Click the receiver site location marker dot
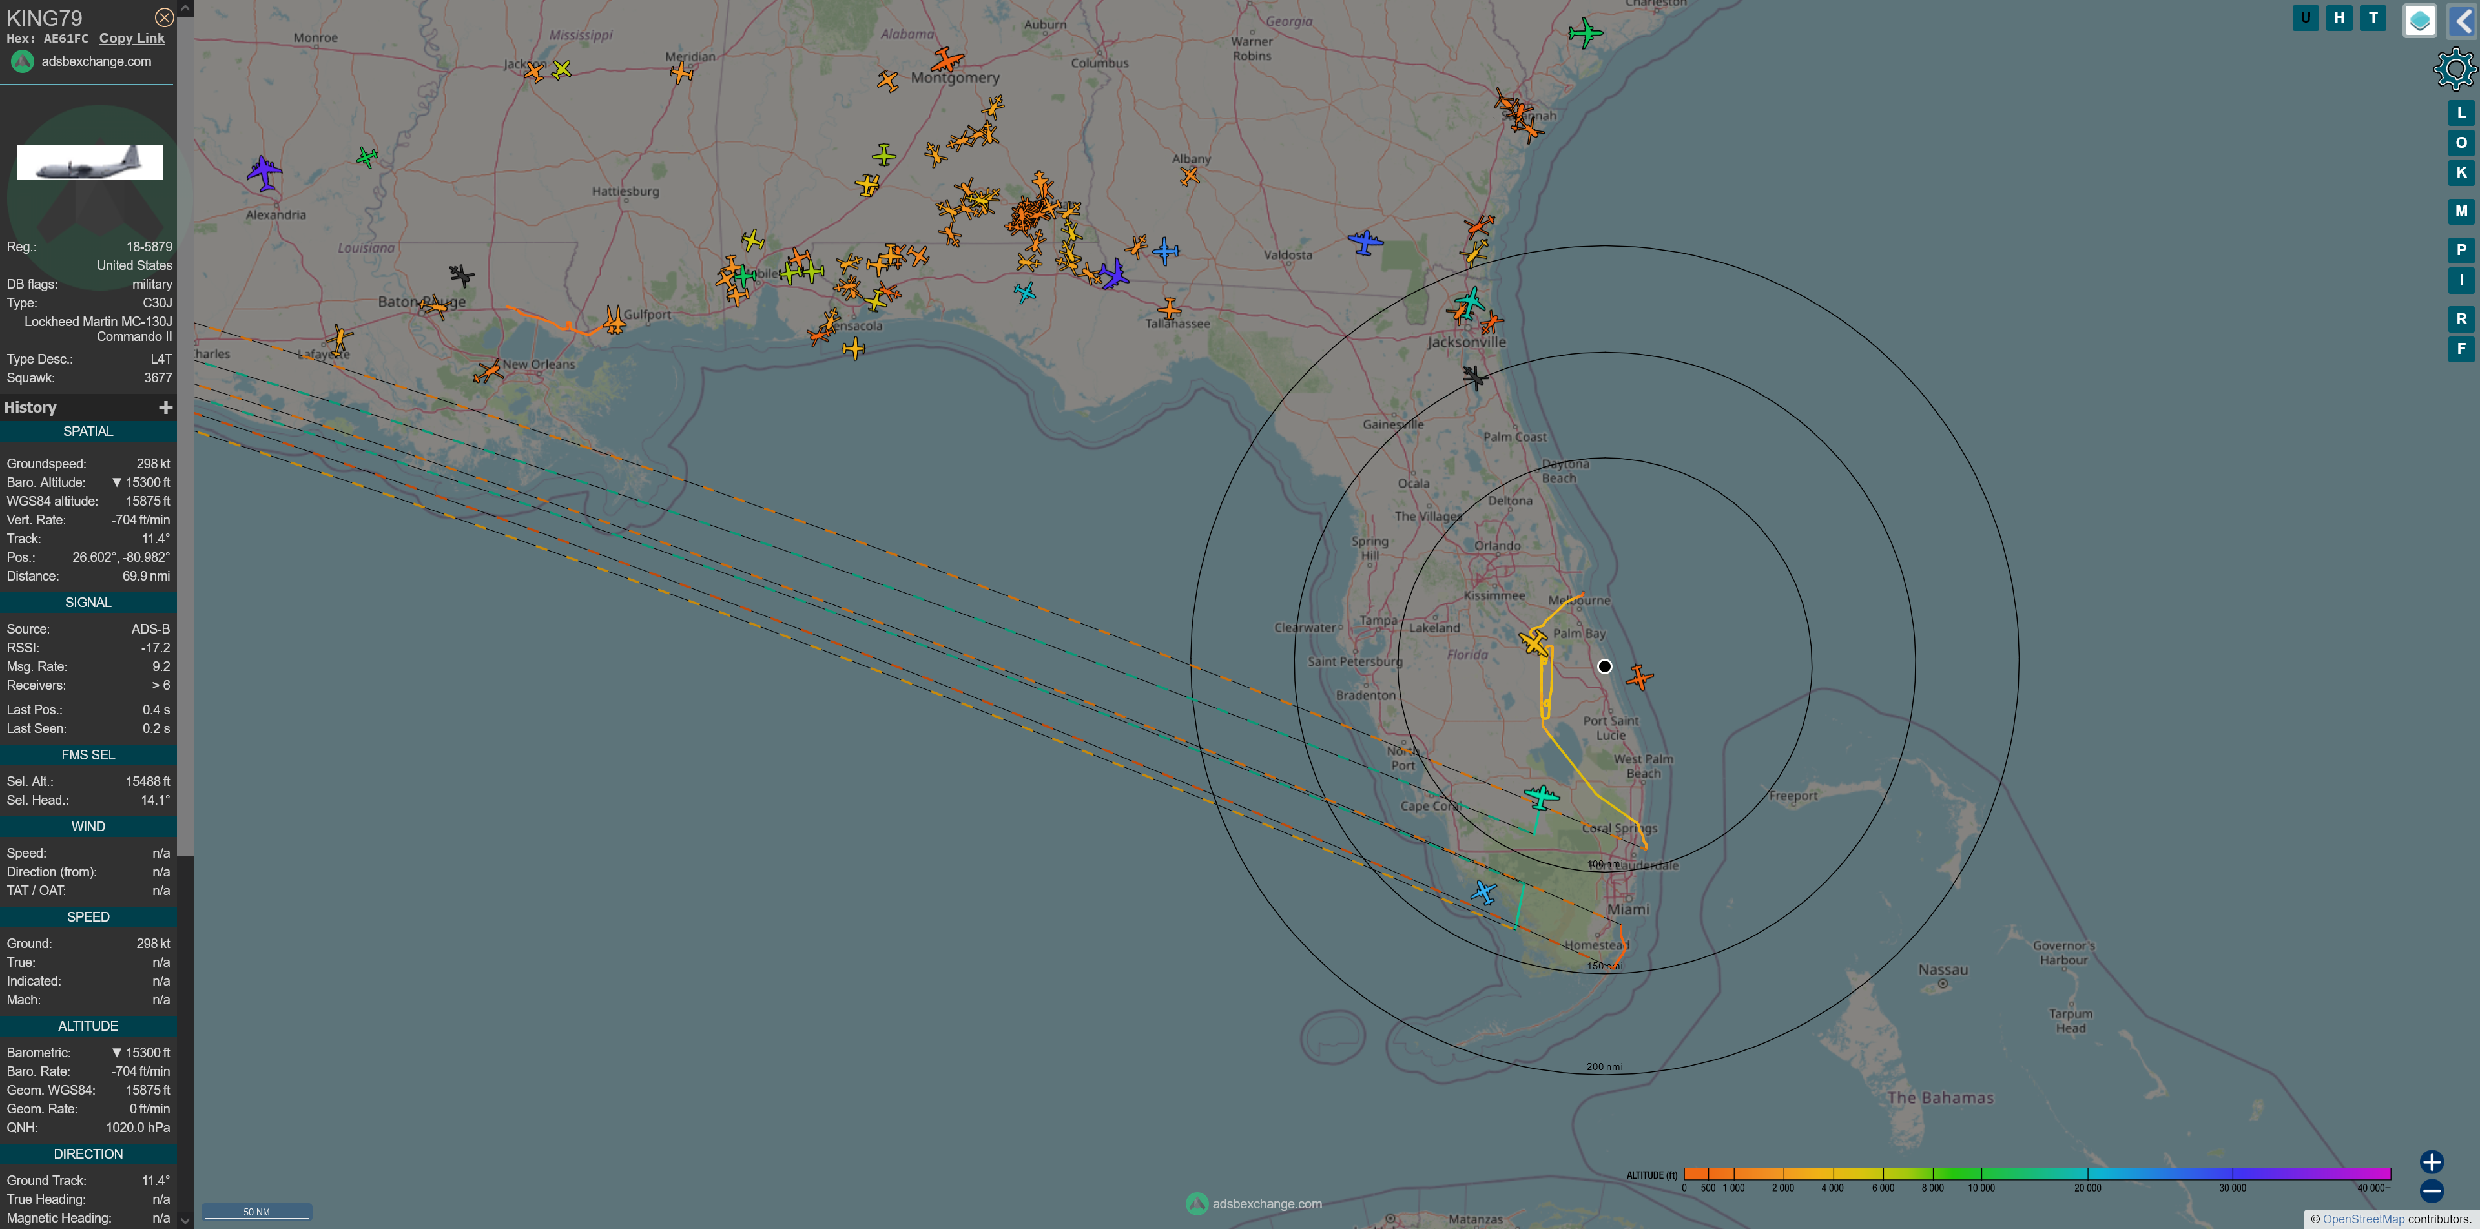2480x1229 pixels. coord(1604,666)
